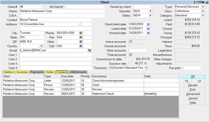The image size is (209, 122).
Task: Sort contacts by Priority column header
Action: coord(86,76)
